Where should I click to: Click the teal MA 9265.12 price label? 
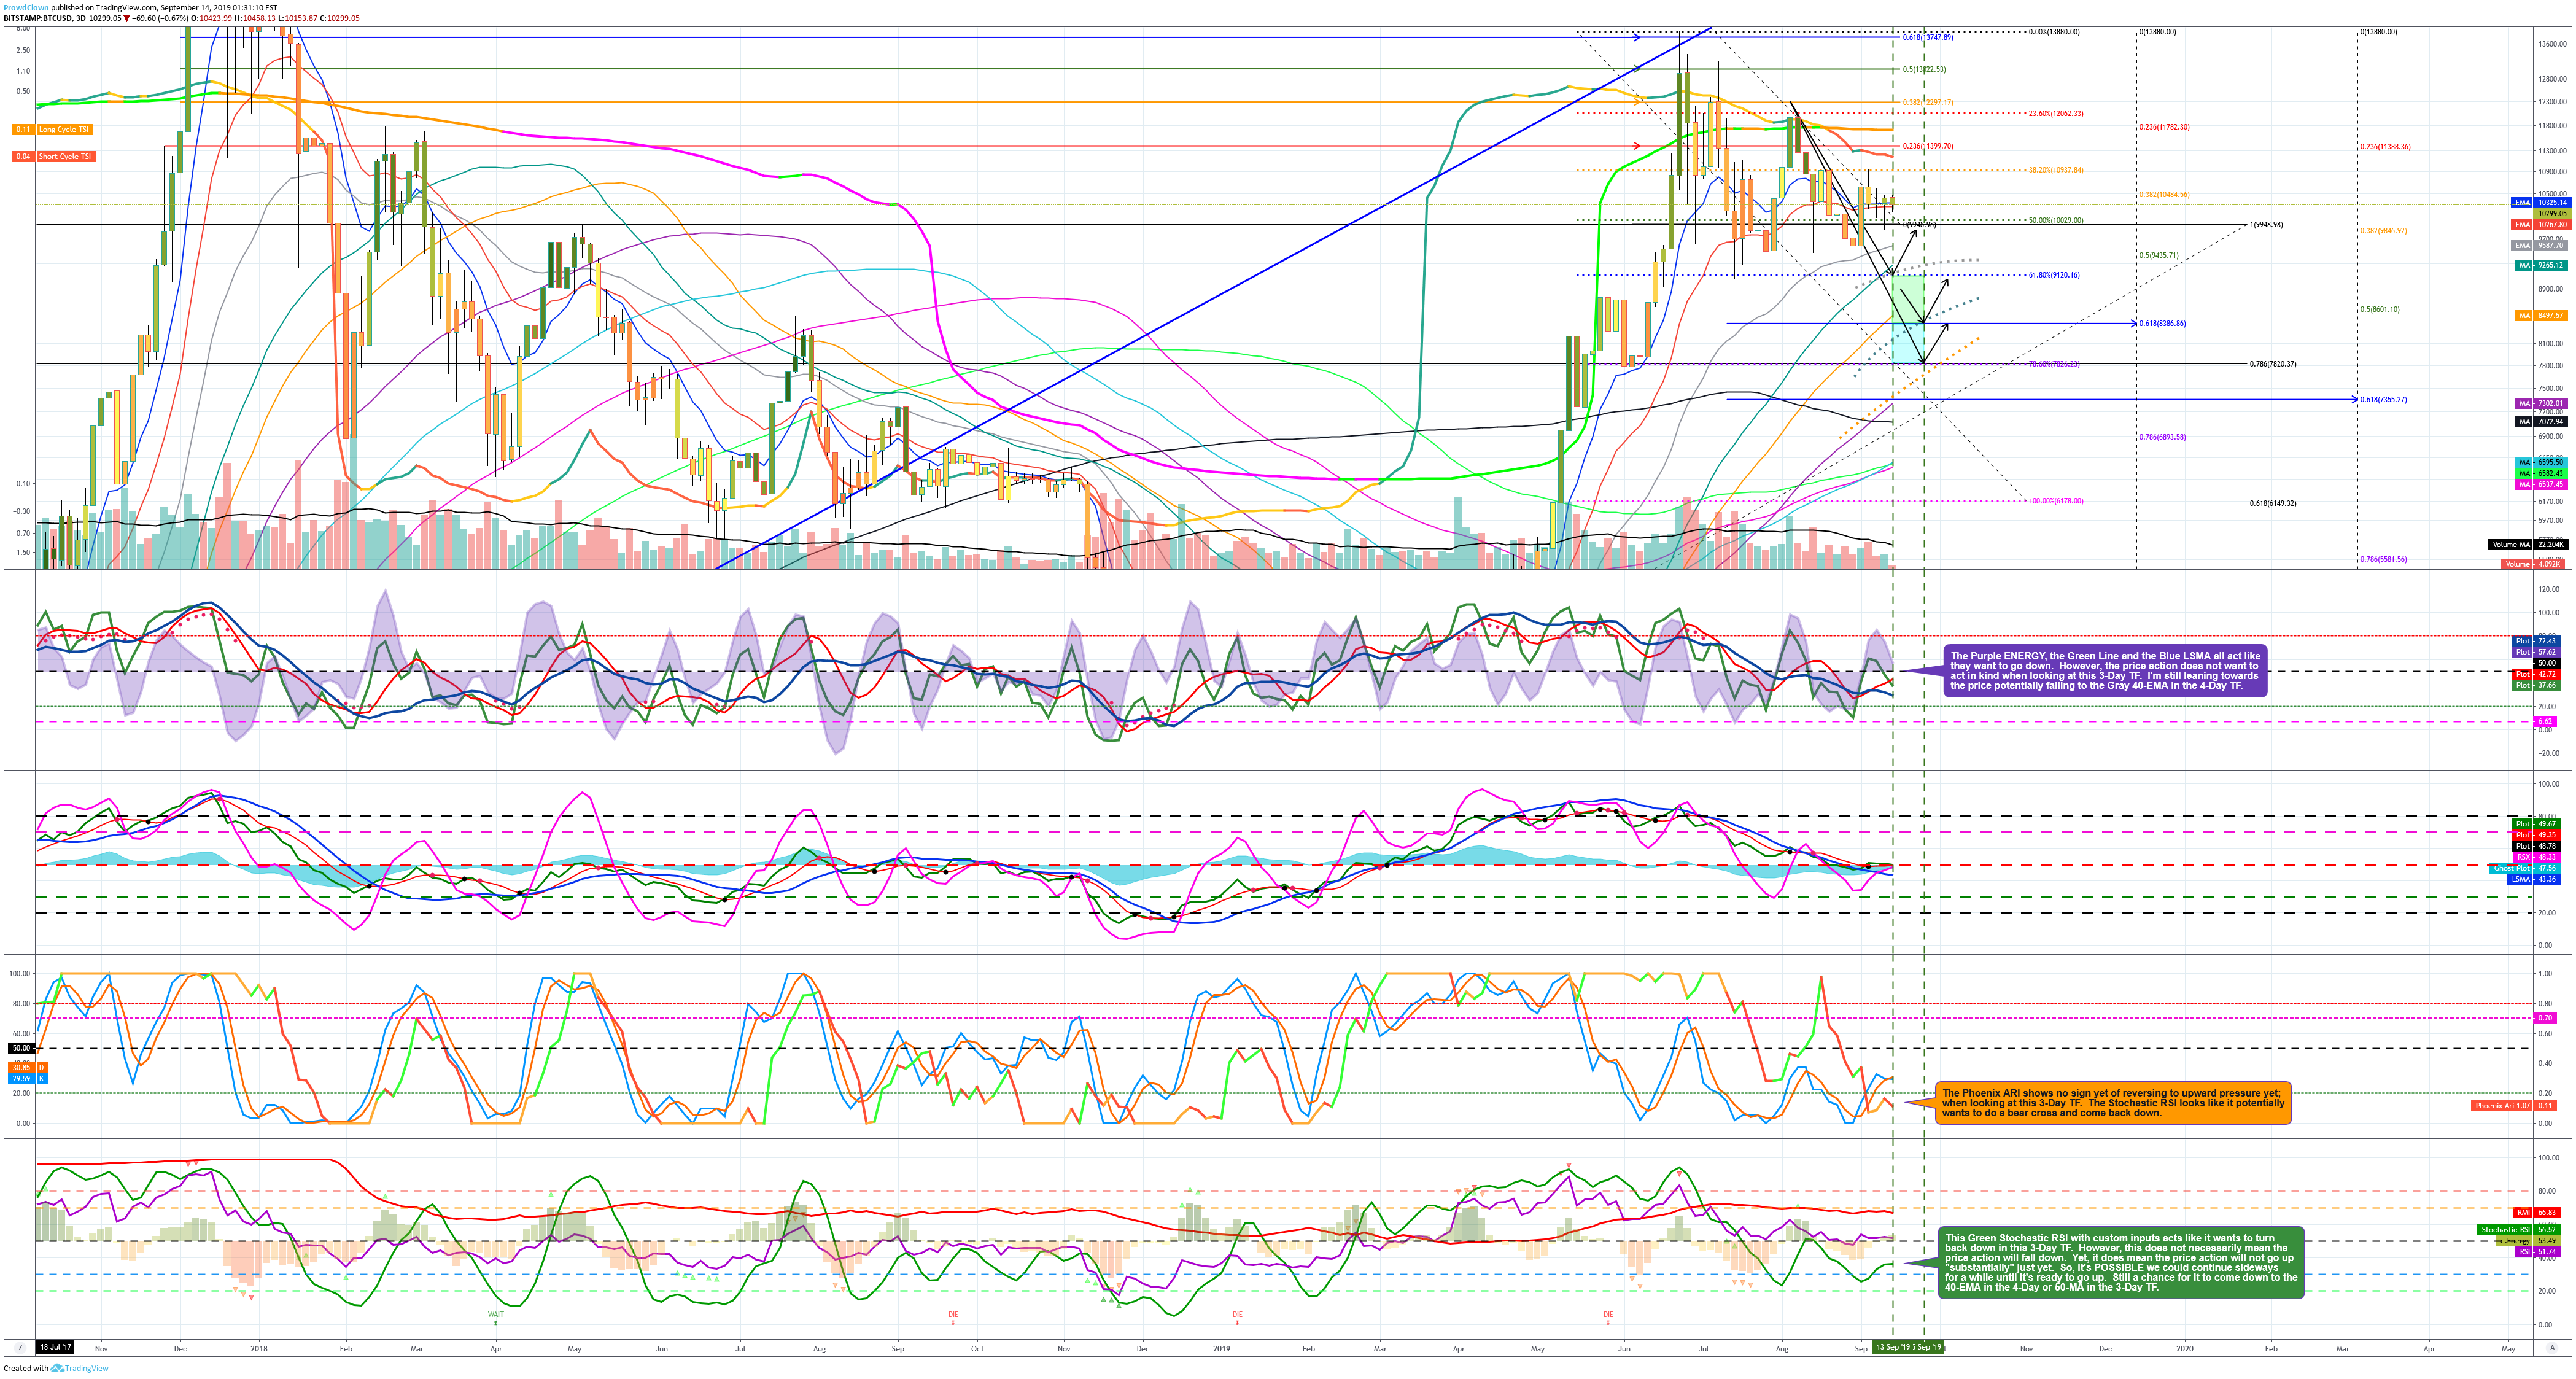click(2541, 265)
